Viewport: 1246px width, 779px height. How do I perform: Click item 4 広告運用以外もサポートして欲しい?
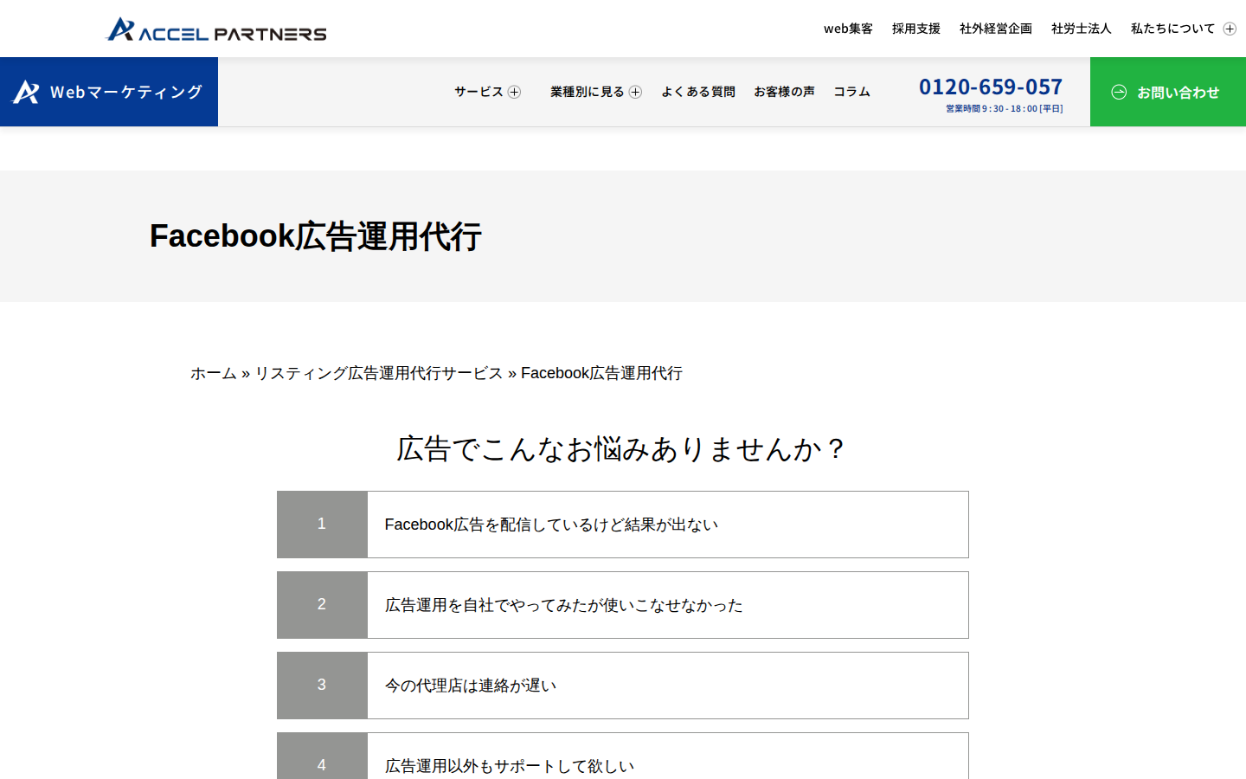(623, 756)
